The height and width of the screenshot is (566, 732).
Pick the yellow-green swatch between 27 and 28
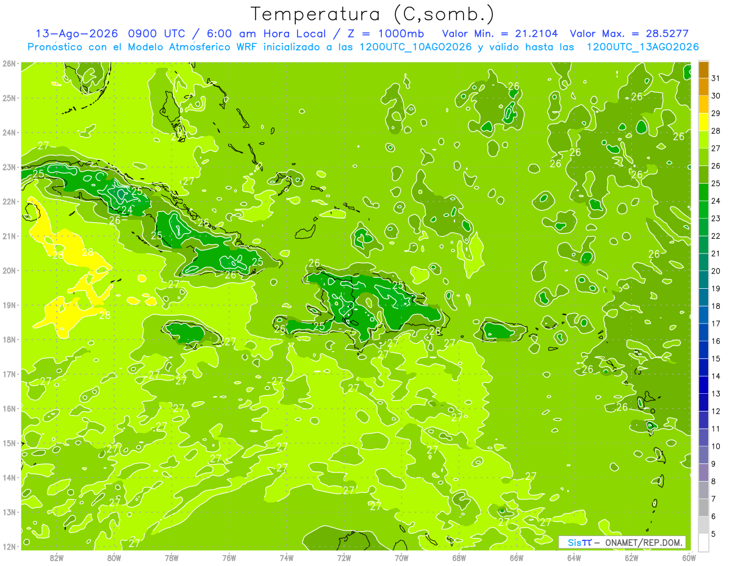(703, 140)
